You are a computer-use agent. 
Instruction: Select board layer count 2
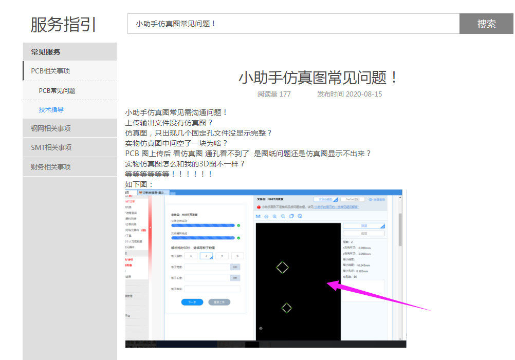206,256
